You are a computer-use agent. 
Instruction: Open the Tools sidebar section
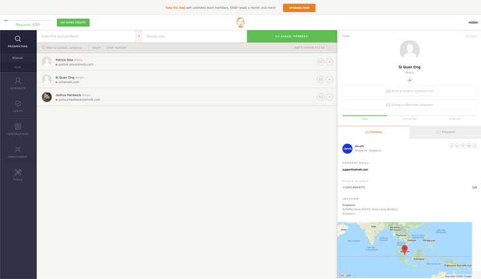pos(18,175)
